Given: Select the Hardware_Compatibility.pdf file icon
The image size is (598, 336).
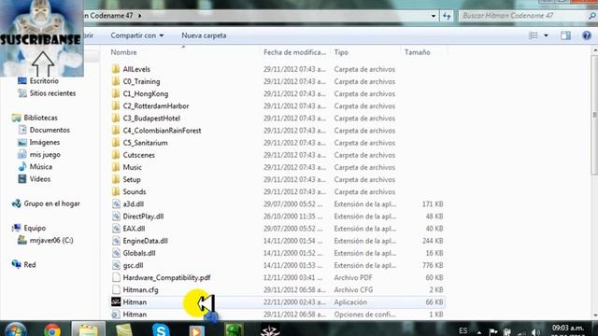Looking at the screenshot, I should (116, 278).
